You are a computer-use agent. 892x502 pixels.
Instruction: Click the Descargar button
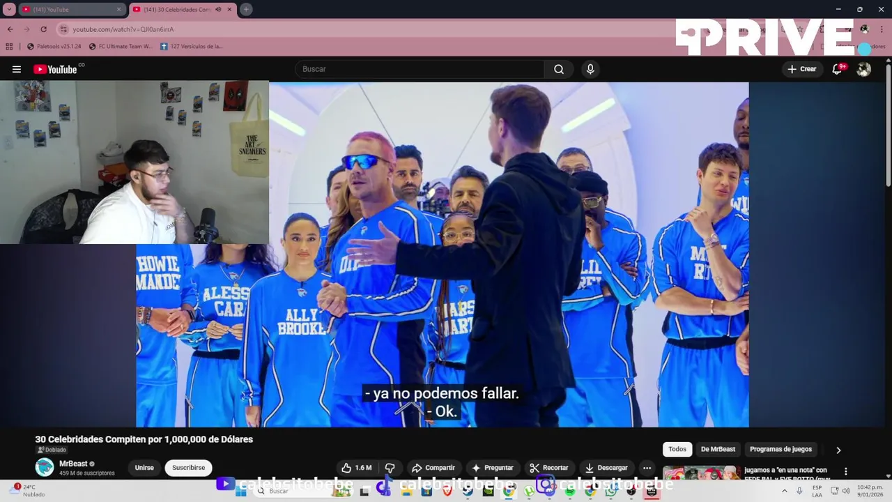[606, 468]
